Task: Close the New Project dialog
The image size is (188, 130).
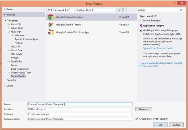Action: point(182,3)
